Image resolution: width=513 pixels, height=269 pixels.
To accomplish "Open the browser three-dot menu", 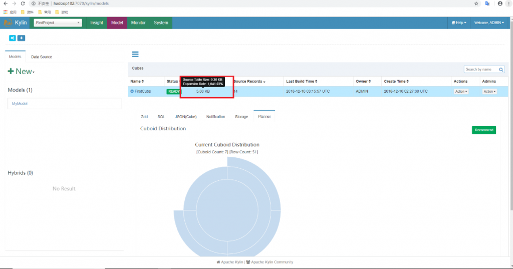I will click(509, 4).
